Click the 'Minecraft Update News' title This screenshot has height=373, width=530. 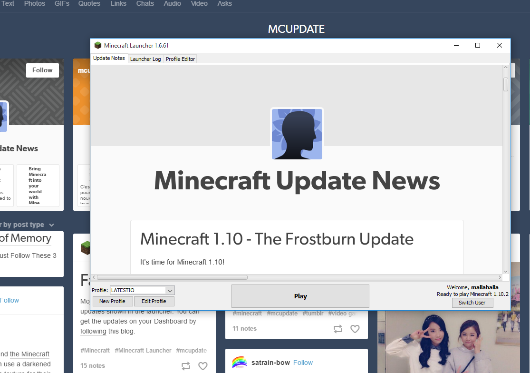coord(297,181)
